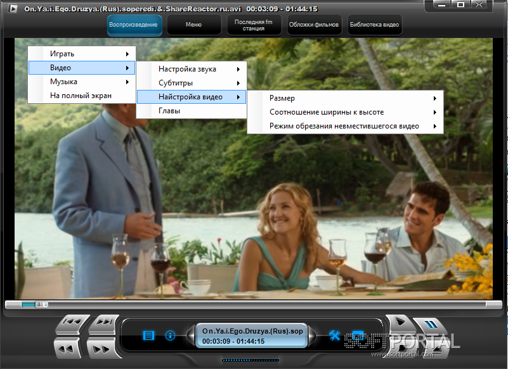
Task: Open the Обложки фильмов tab
Action: [314, 25]
